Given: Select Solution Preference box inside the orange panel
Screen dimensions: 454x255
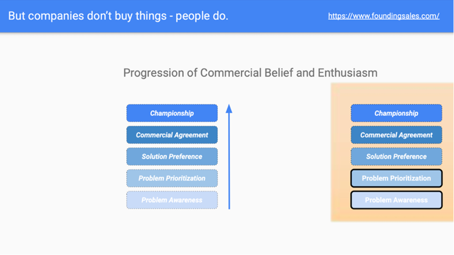Looking at the screenshot, I should 396,156.
